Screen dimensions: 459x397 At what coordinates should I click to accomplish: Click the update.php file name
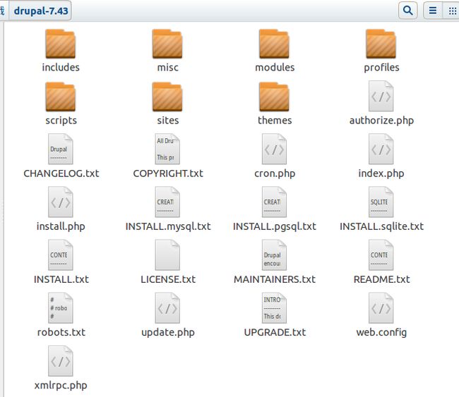168,333
